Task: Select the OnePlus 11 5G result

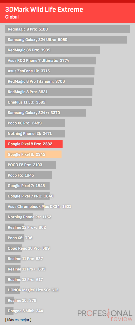Action: pos(48,102)
